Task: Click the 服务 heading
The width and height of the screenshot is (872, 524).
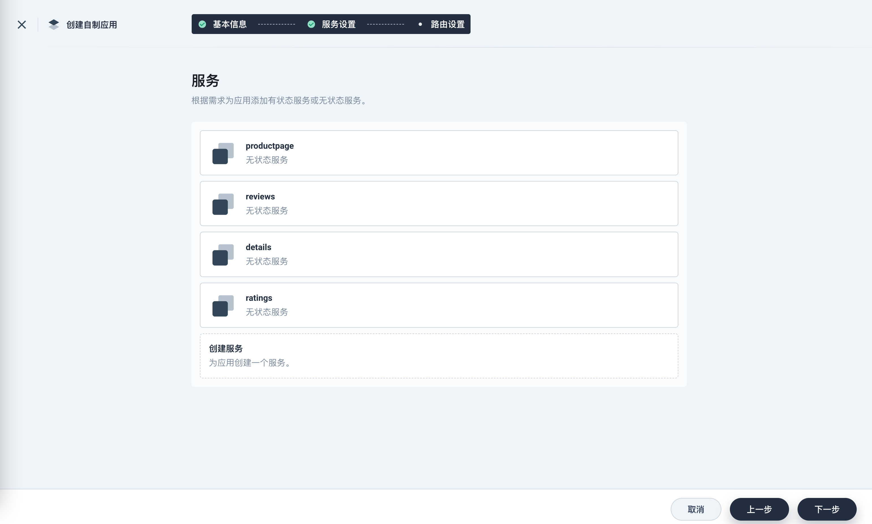Action: click(x=205, y=81)
